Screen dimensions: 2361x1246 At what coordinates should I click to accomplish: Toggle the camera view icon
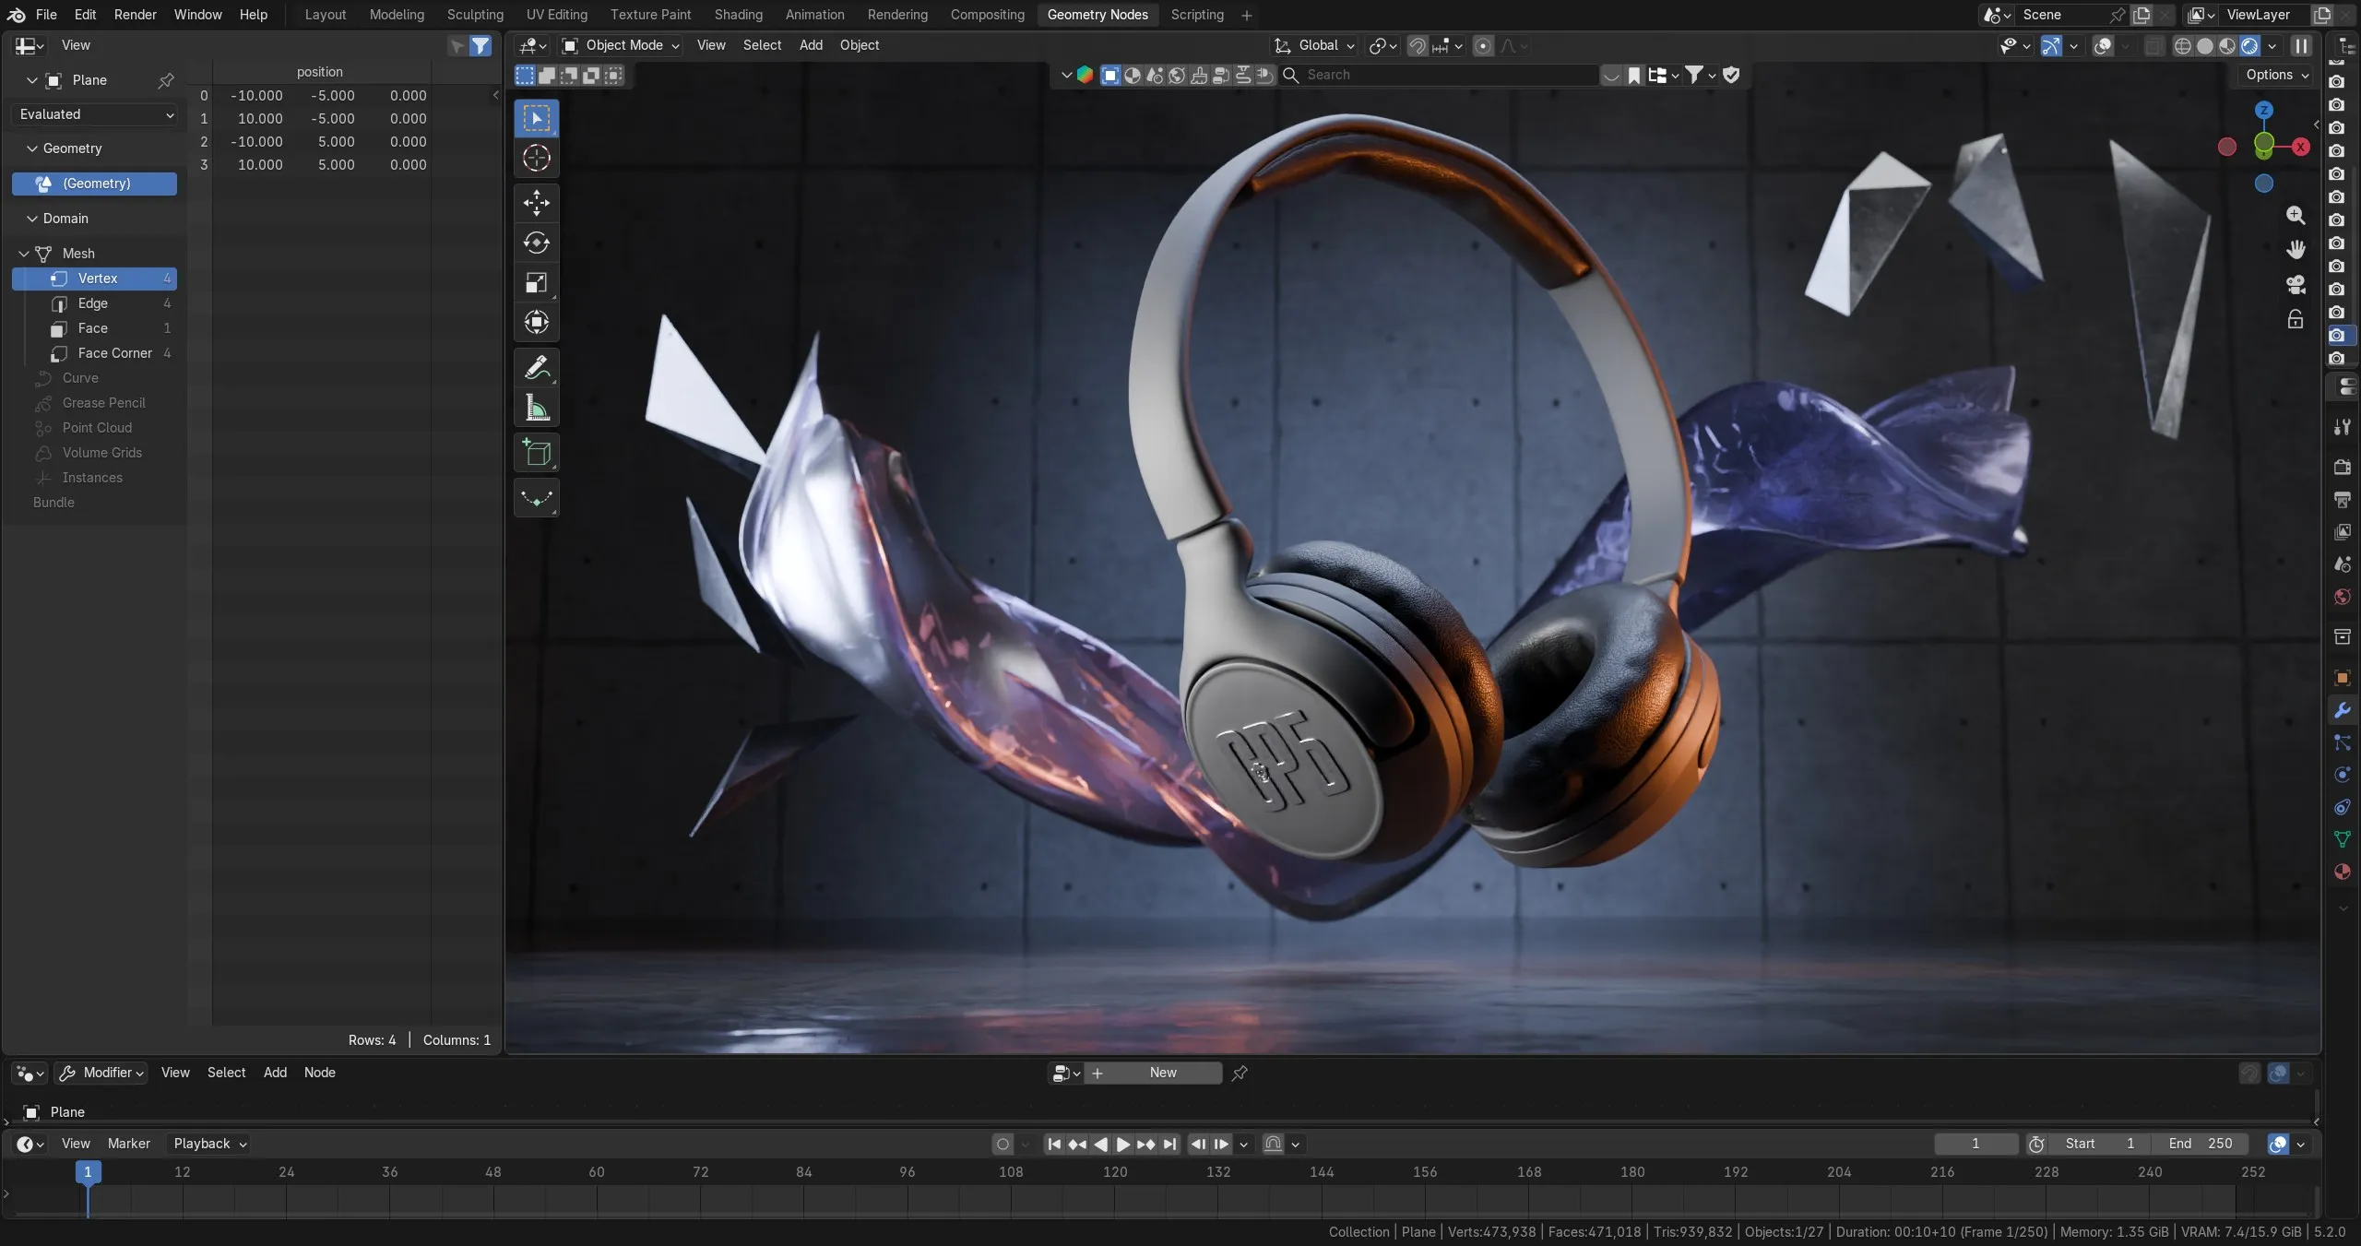click(2296, 284)
